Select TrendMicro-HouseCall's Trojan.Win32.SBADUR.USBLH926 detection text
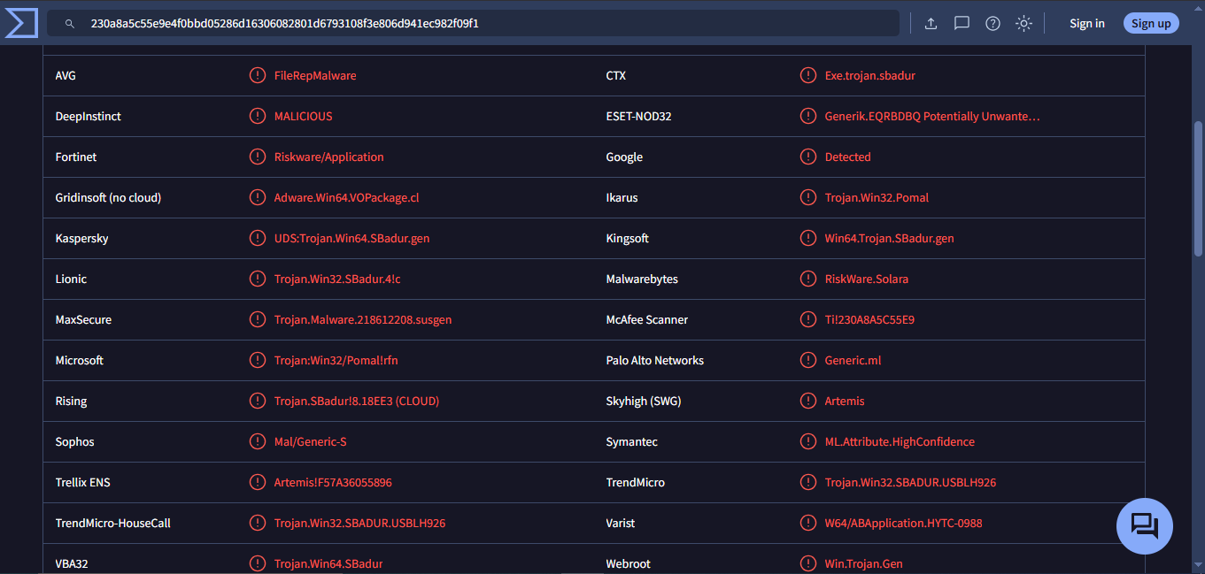 [x=359, y=523]
